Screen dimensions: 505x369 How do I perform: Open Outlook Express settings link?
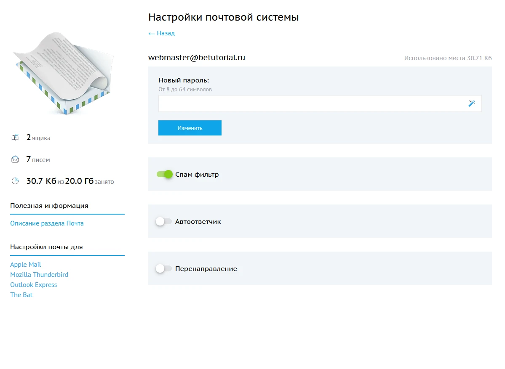tap(33, 284)
